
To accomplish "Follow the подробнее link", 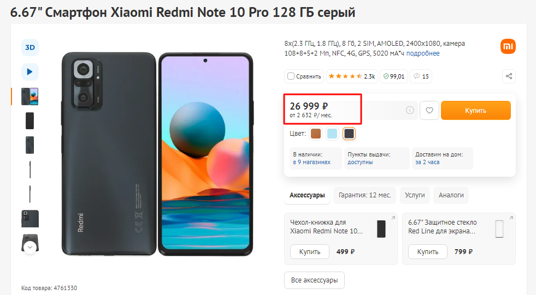I will point(423,53).
